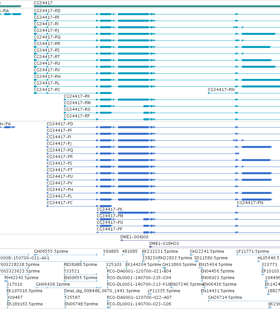This screenshot has width=280, height=309.
Task: Click the CG34417-PD protein label
Action: point(60,124)
